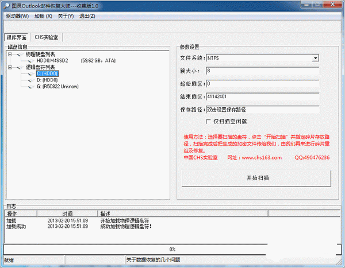Click the 开始扫描 button

[x=256, y=178]
